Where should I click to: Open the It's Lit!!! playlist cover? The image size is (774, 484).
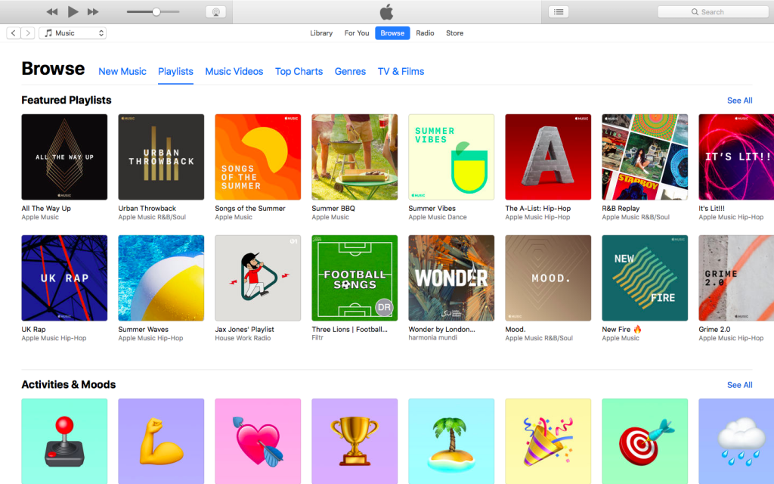coord(736,157)
